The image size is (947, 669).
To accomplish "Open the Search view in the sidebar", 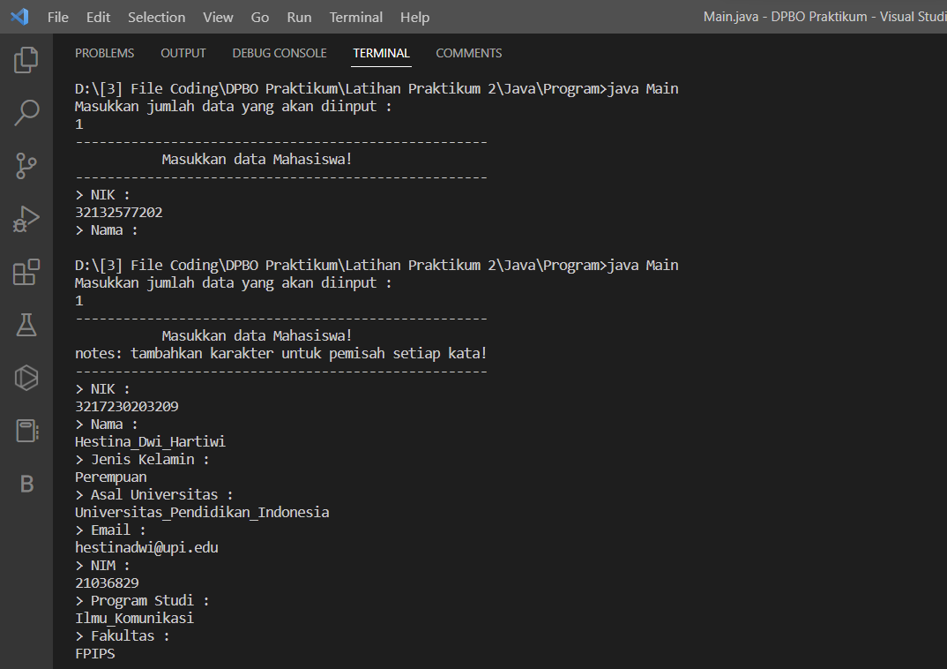I will coord(26,112).
